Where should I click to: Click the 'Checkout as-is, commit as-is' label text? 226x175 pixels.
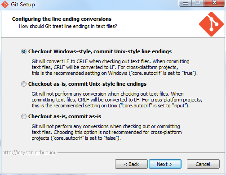[65, 116]
